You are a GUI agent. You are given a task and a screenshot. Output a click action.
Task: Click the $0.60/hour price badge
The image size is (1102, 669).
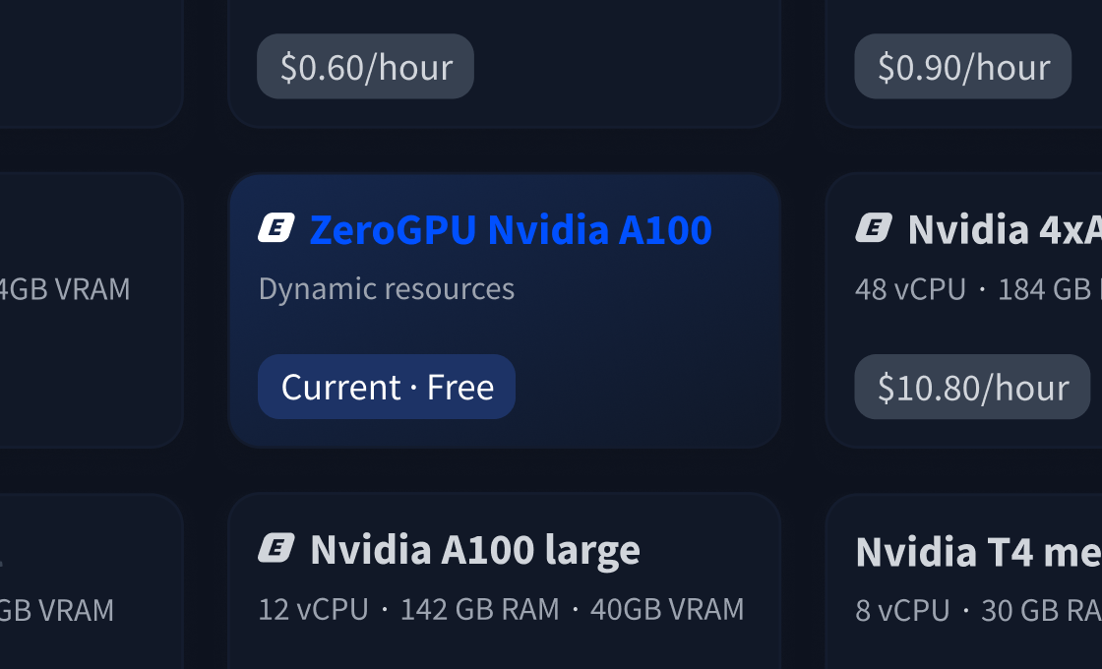(365, 66)
